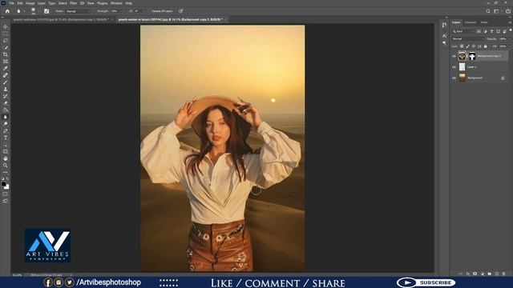This screenshot has width=513, height=288.
Task: Click the foreground color swatch
Action: tap(3, 184)
